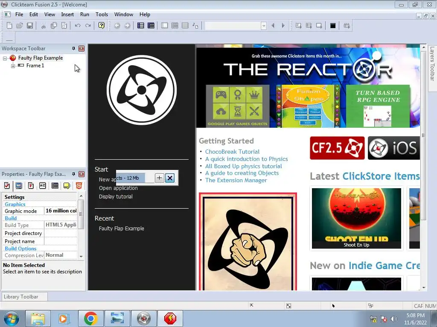This screenshot has height=327, width=437.
Task: Open the dark grid Frame Editor icon
Action: point(151,26)
